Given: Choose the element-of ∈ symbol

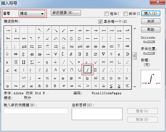Looking at the screenshot, I should coord(112,54).
